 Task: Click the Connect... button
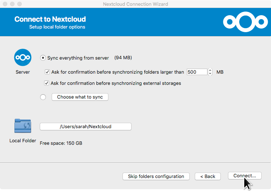pos(245,176)
